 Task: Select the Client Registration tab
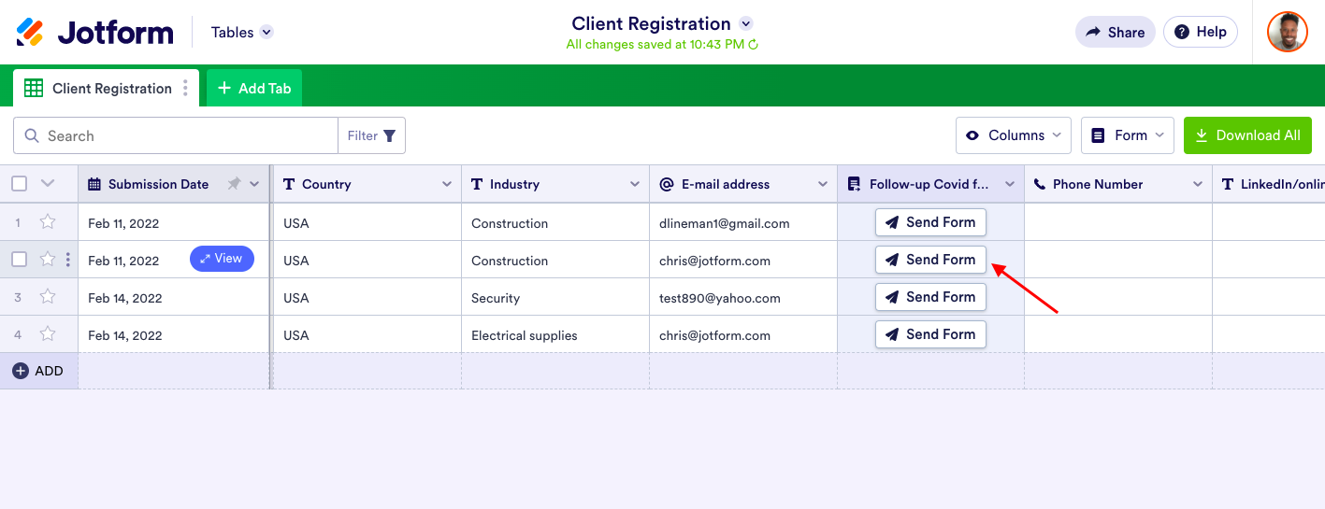101,88
